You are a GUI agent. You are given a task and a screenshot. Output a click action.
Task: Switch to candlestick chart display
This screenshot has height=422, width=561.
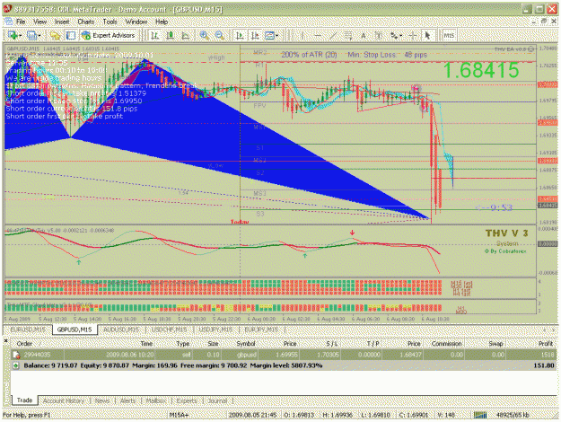(x=171, y=35)
